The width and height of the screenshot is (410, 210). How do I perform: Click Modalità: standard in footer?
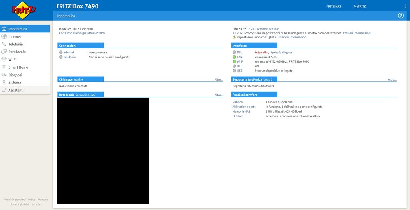coord(14,200)
